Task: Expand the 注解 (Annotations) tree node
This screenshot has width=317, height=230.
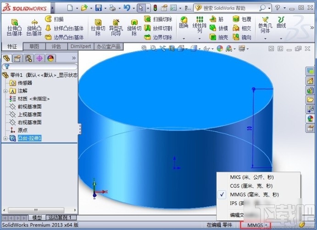Action: [6, 91]
